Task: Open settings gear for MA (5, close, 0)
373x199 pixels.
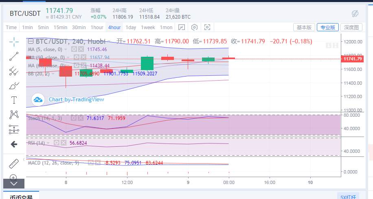Action: coord(74,49)
